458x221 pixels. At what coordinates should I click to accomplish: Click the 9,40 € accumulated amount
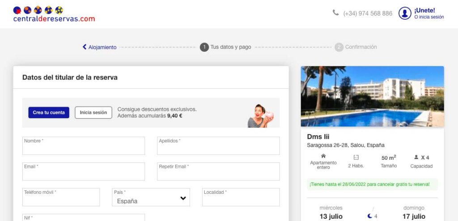(175, 116)
